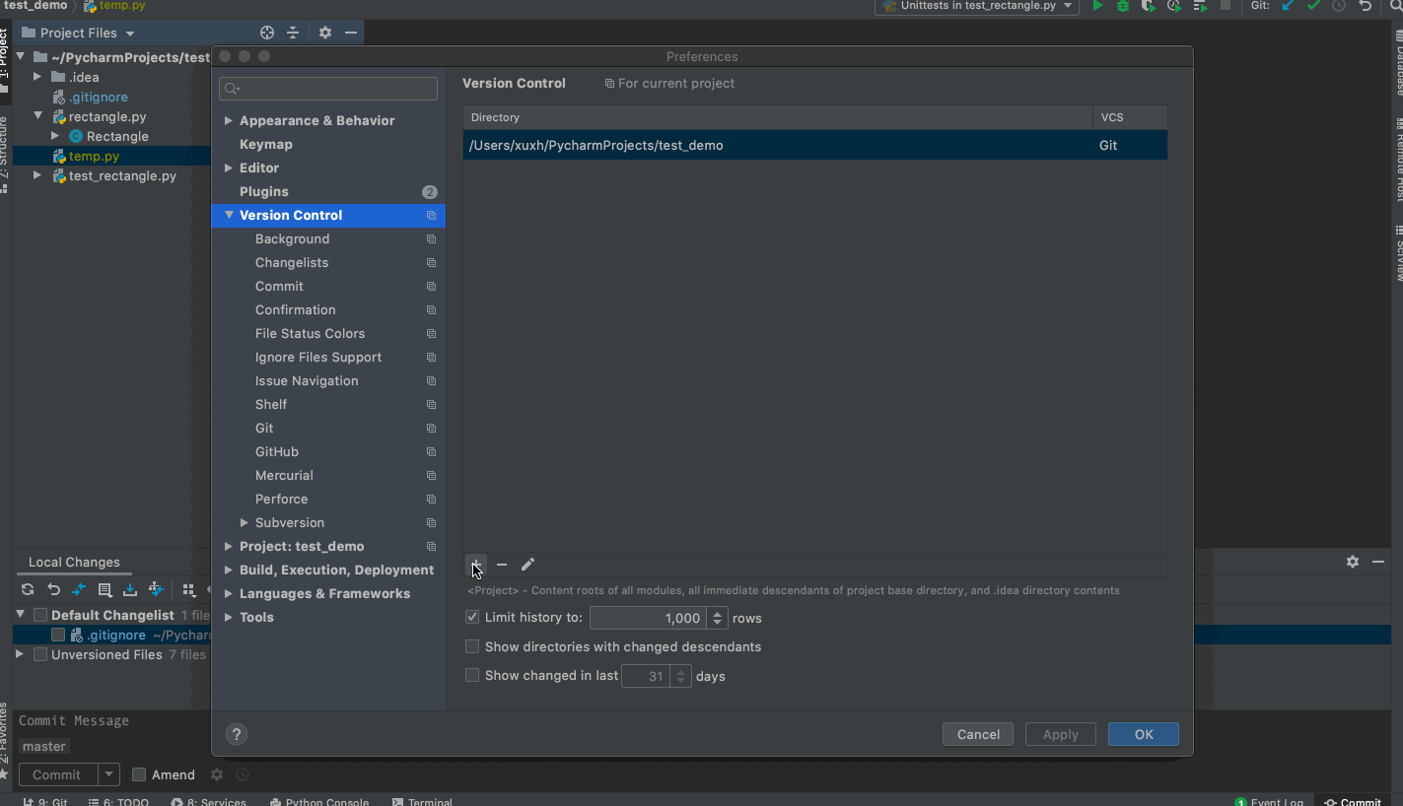This screenshot has height=806, width=1403.
Task: Click the Commit button
Action: [57, 774]
